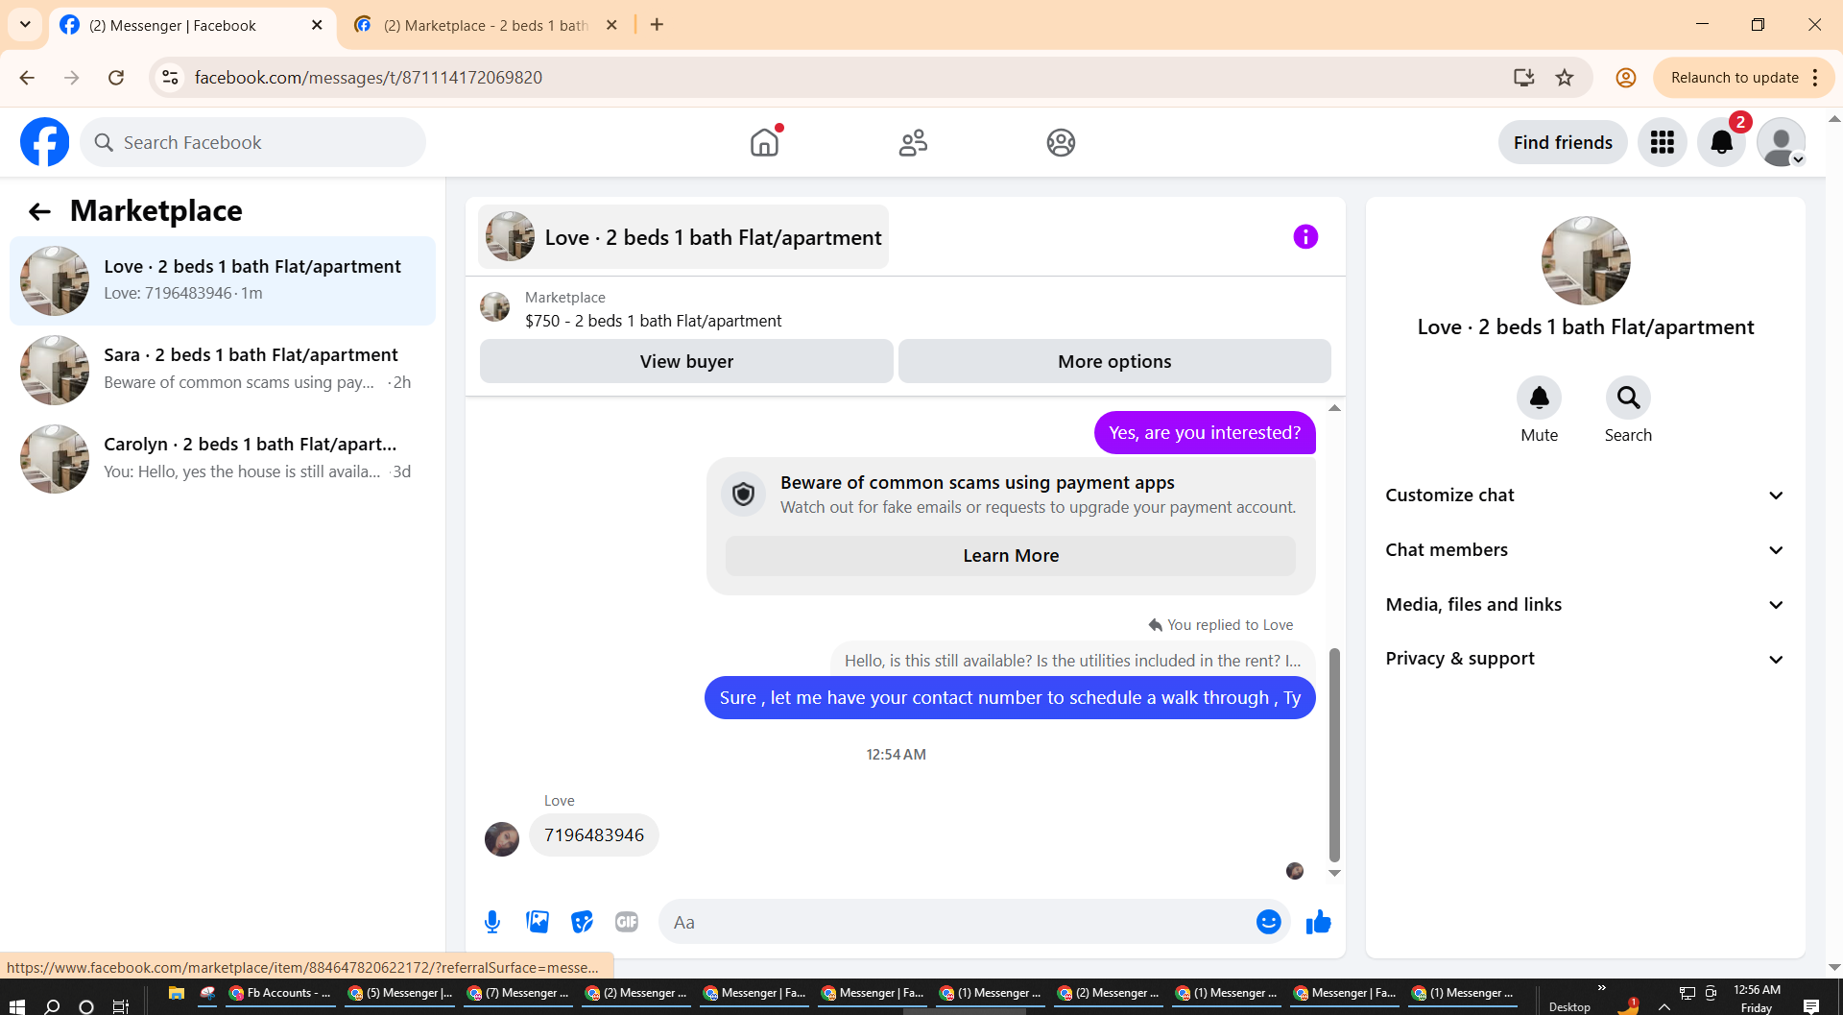Viewport: 1843px width, 1015px height.
Task: Navigate back in browser
Action: coord(27,78)
